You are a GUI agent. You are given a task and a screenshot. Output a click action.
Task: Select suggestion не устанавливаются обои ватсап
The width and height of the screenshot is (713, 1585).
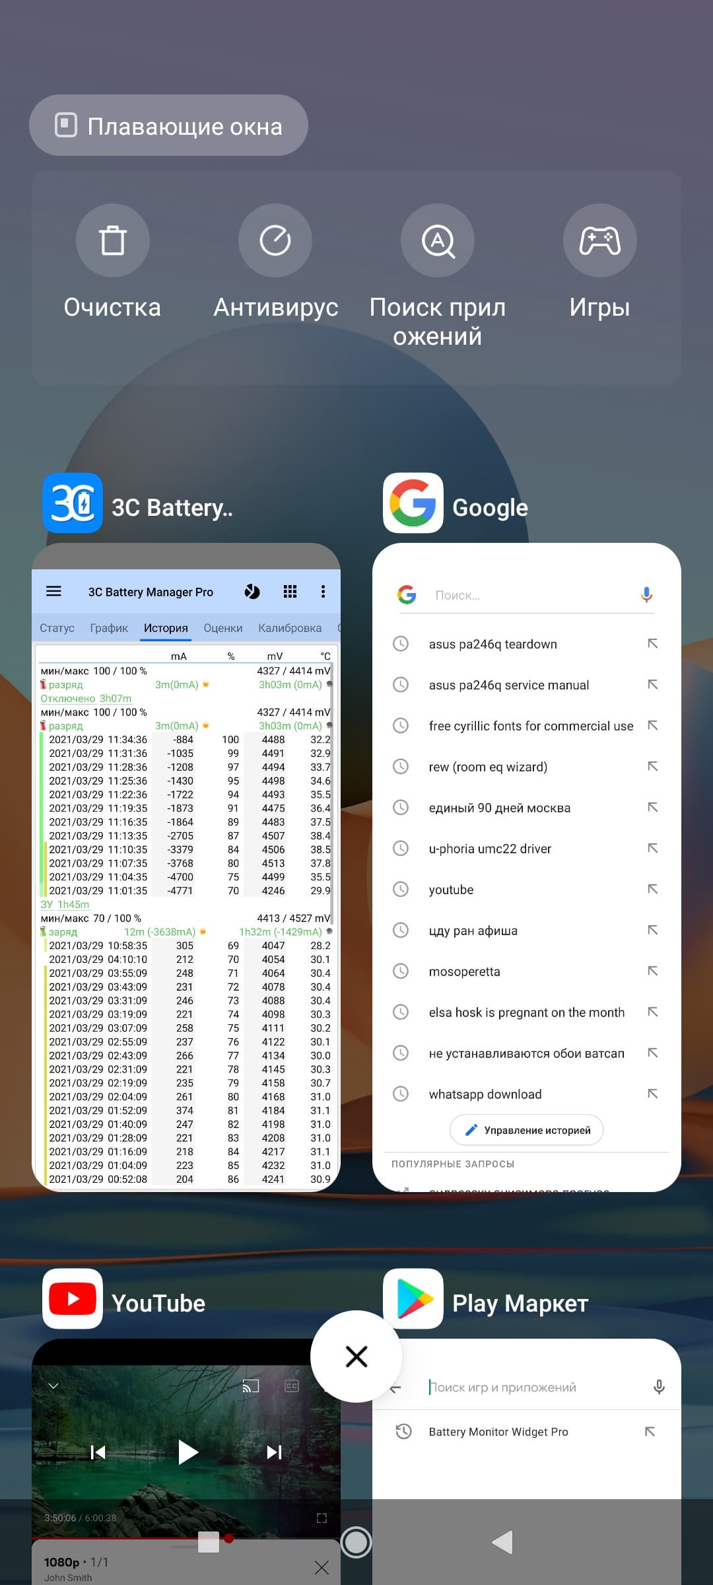[526, 1053]
